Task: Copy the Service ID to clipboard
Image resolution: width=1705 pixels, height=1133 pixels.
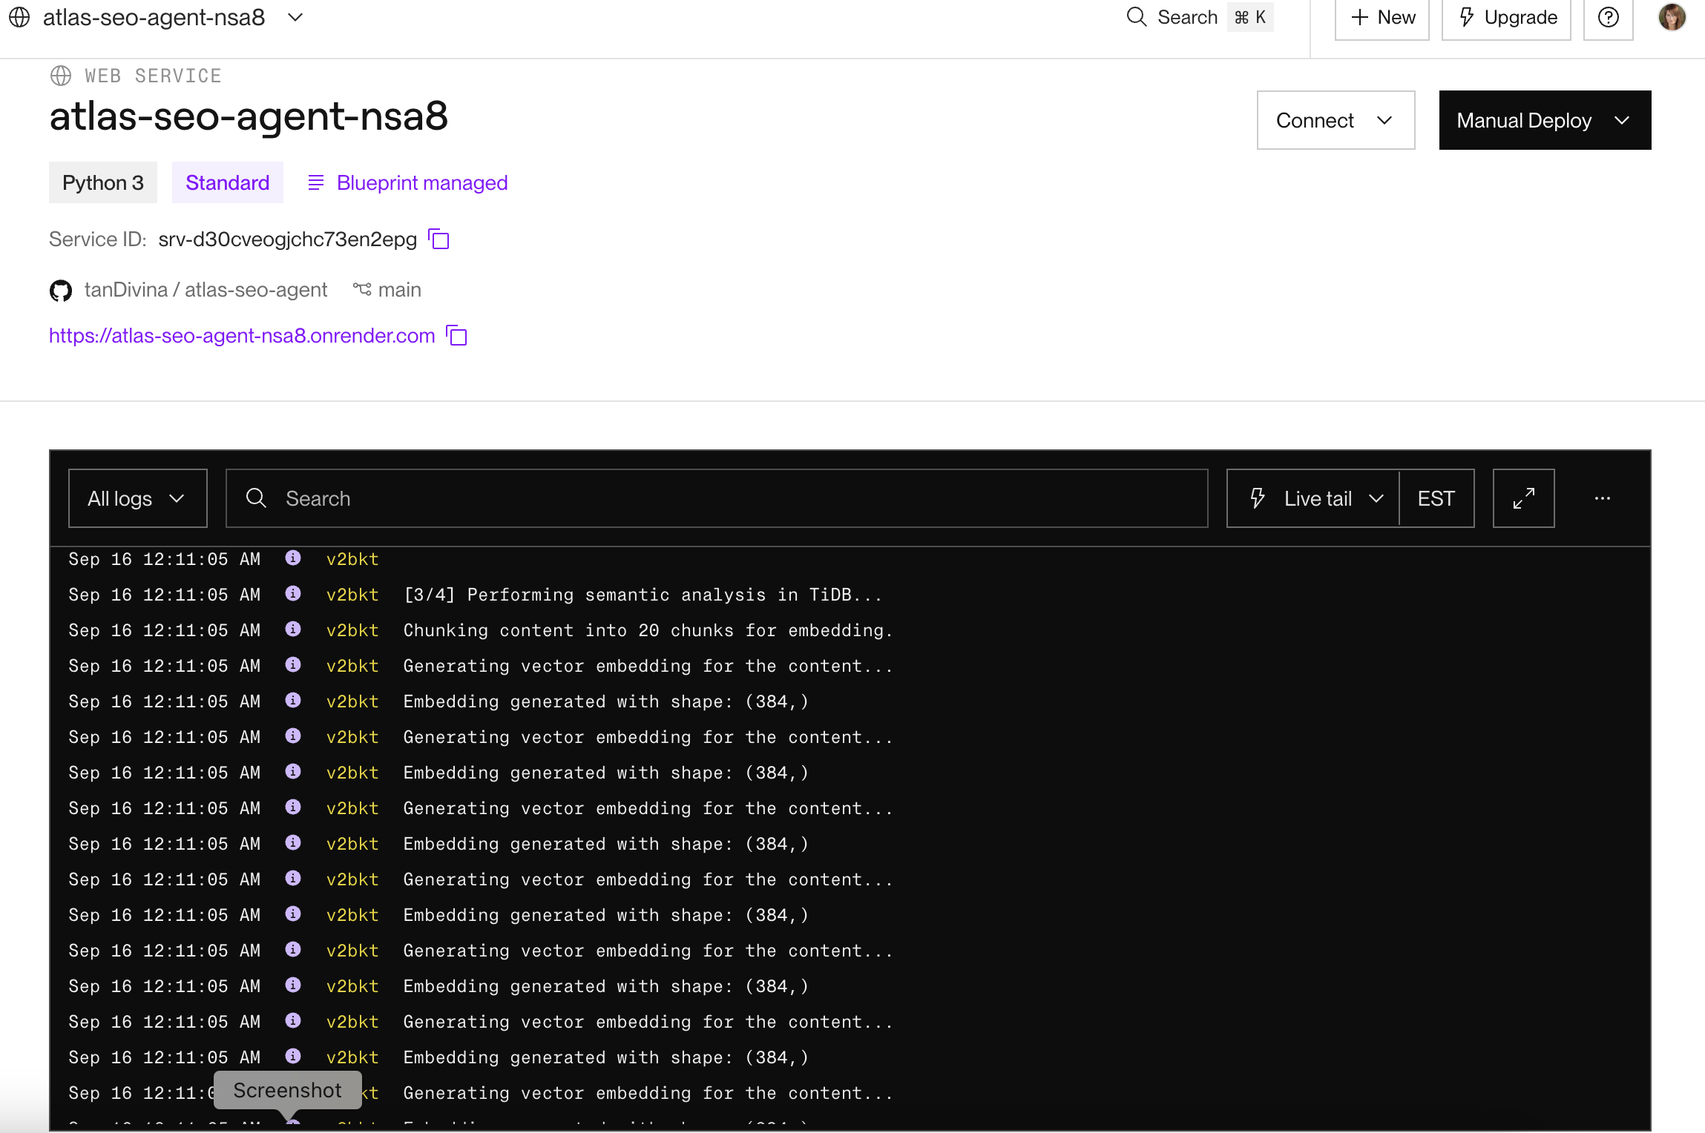Action: pos(439,240)
